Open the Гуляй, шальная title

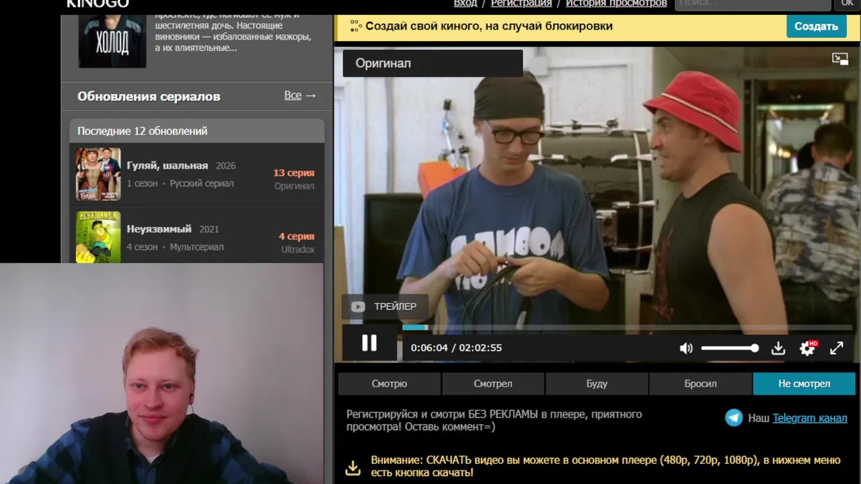[x=167, y=165]
